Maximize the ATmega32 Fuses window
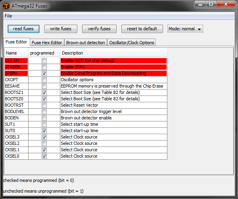This screenshot has width=238, height=199. pyautogui.click(x=211, y=4)
